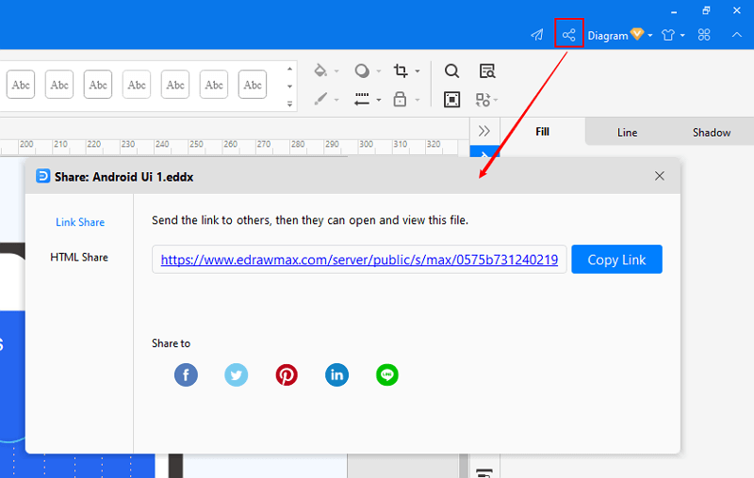Image resolution: width=754 pixels, height=478 pixels.
Task: Click the Find and Replace icon
Action: tap(487, 71)
